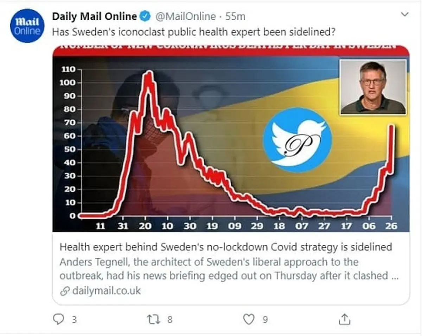
Task: Click the retweet count 8
Action: [170, 319]
